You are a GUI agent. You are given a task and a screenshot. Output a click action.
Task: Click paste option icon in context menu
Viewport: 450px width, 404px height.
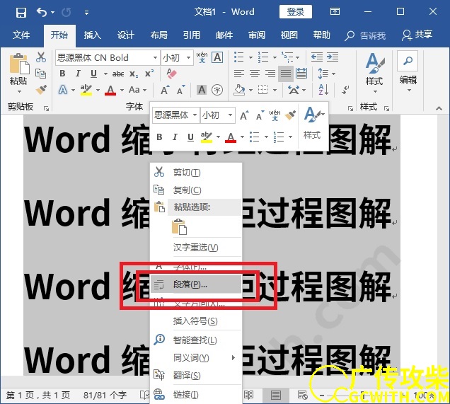click(180, 226)
